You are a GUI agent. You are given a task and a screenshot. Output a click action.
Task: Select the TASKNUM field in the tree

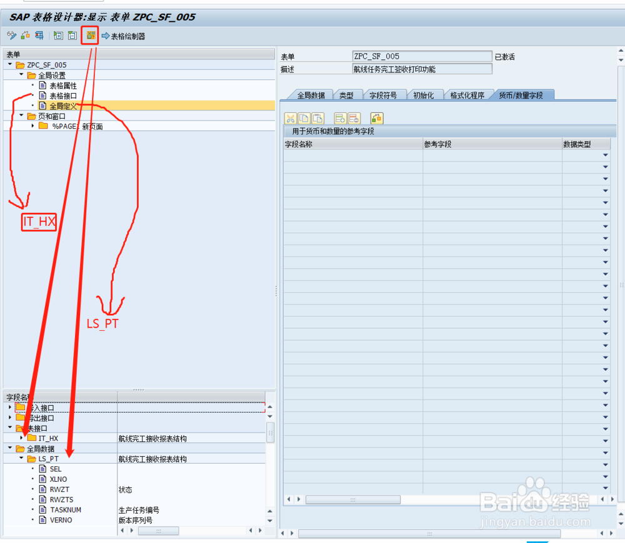coord(66,510)
